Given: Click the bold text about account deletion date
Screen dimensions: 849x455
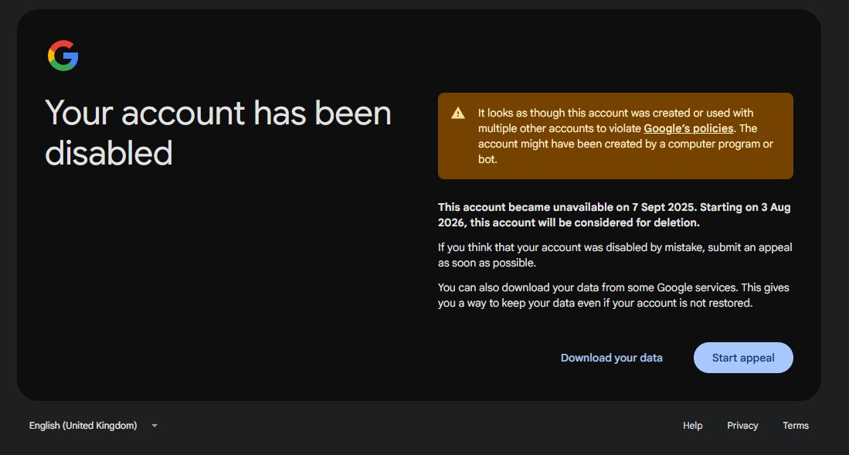Looking at the screenshot, I should (615, 215).
